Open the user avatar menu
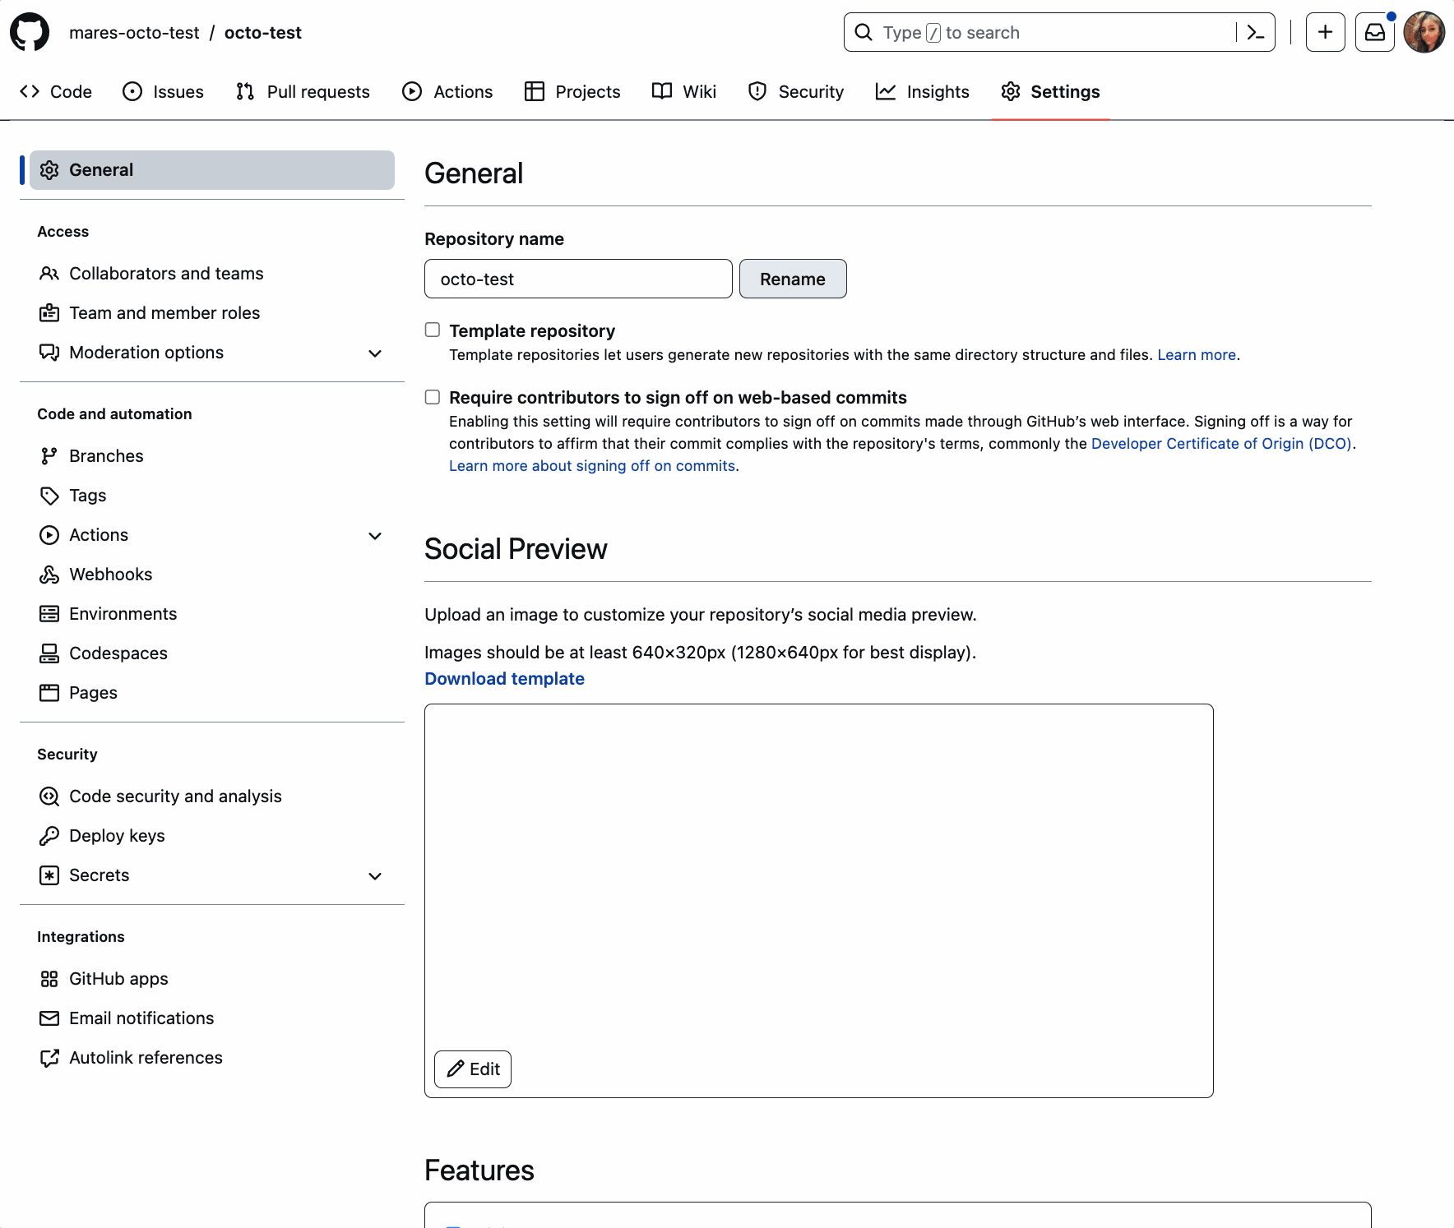This screenshot has width=1454, height=1228. 1424,33
